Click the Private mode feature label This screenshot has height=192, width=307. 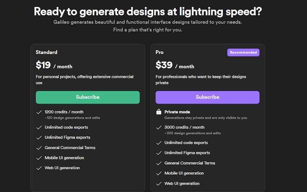[177, 112]
